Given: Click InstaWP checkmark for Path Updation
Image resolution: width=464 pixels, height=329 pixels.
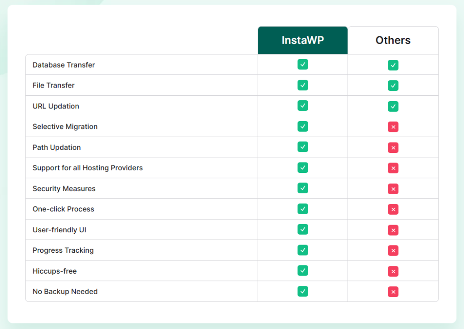Looking at the screenshot, I should pyautogui.click(x=303, y=147).
